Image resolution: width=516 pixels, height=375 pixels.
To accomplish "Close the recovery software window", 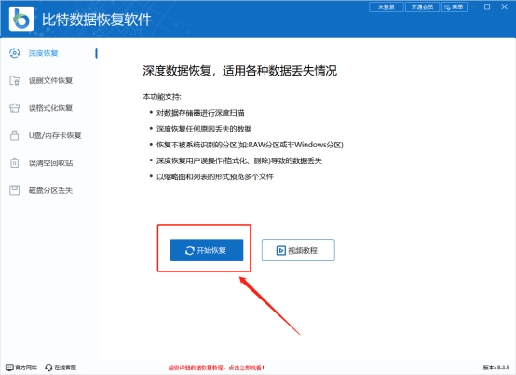I will coord(504,7).
